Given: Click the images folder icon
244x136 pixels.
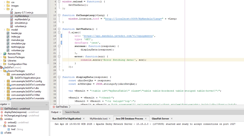Looking at the screenshot, I should (x=8, y=6).
